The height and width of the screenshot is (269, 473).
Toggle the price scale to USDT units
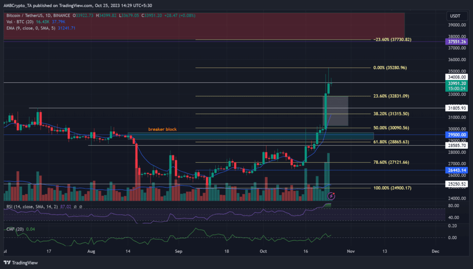456,15
